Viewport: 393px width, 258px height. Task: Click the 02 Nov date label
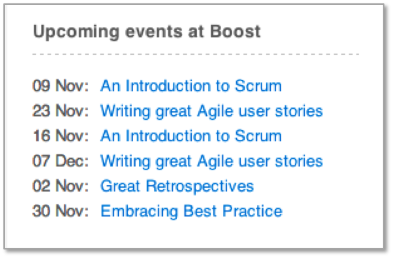[60, 186]
